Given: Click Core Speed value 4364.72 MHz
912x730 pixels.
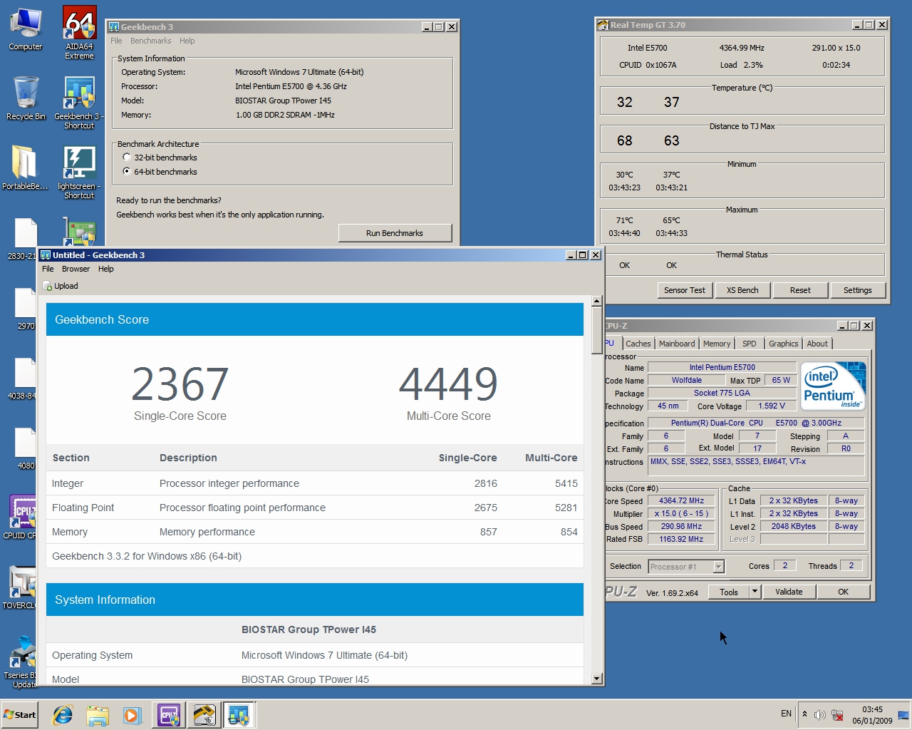Looking at the screenshot, I should 682,500.
